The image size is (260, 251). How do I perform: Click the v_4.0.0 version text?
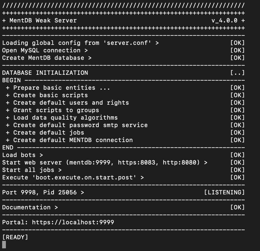[224, 21]
